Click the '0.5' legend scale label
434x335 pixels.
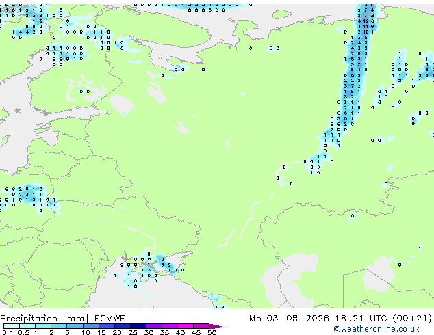pyautogui.click(x=23, y=332)
